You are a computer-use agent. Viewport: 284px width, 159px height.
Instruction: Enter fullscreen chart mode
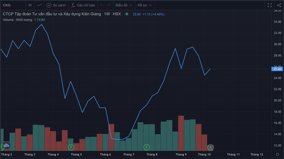click(270, 5)
